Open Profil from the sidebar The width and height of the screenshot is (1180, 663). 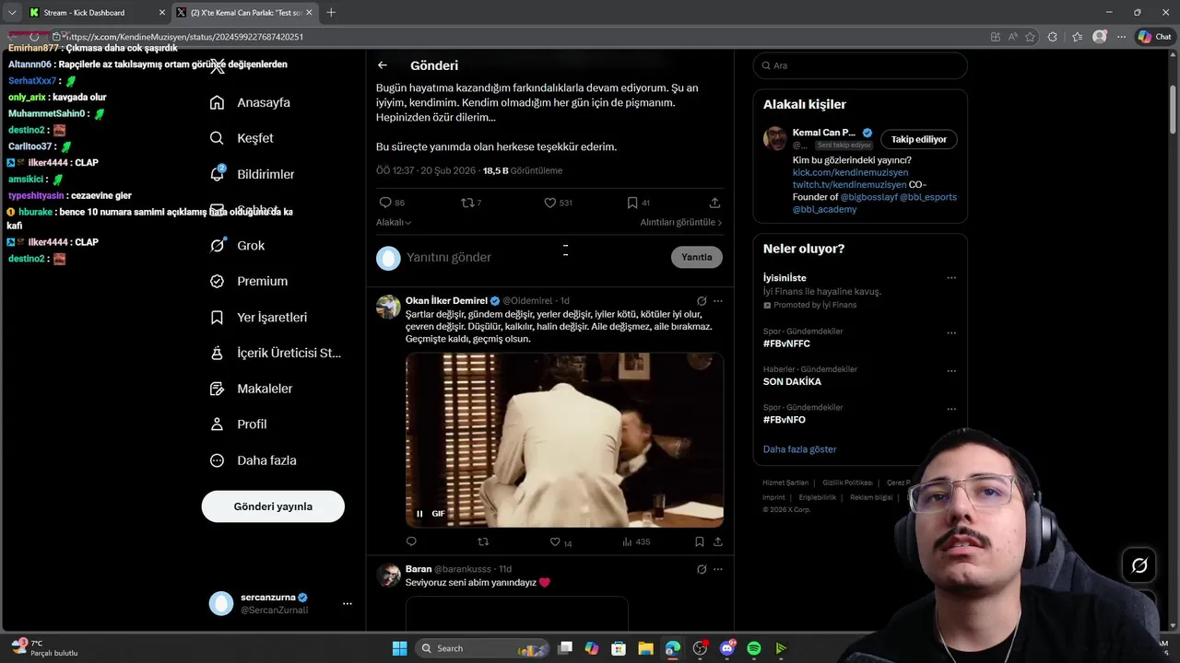click(x=239, y=425)
